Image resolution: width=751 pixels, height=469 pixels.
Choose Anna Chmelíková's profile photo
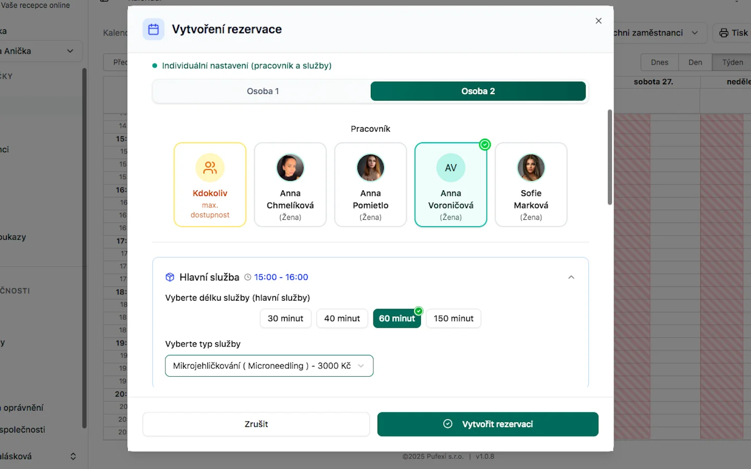(x=290, y=168)
